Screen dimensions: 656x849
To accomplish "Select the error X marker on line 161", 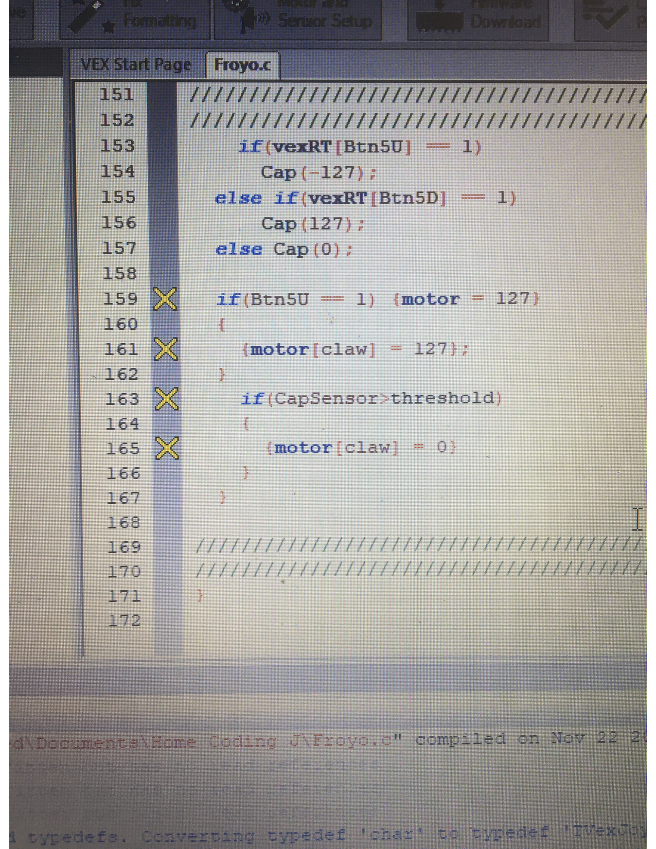I will pos(166,349).
